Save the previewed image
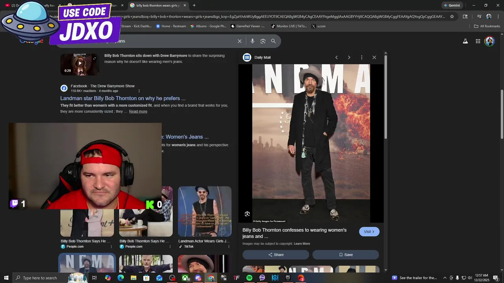Viewport: 504px width, 283px height. 346,255
